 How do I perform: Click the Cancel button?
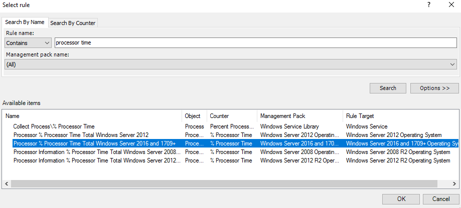(441, 199)
